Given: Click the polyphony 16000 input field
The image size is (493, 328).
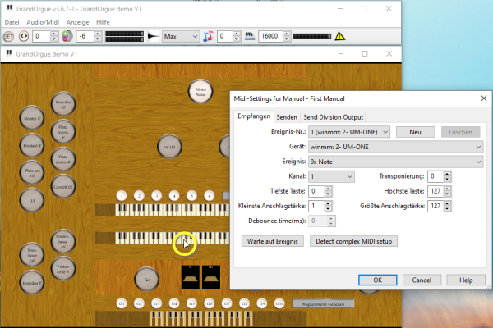Looking at the screenshot, I should (x=270, y=36).
